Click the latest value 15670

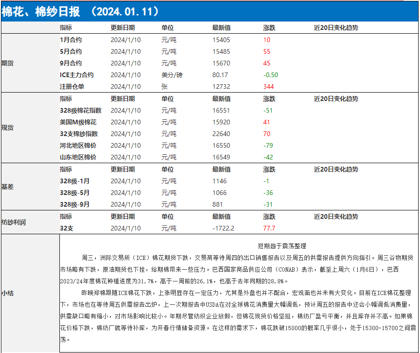[x=221, y=63]
